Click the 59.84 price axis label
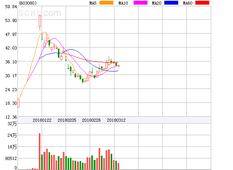The width and height of the screenshot is (233, 170). click(x=11, y=7)
